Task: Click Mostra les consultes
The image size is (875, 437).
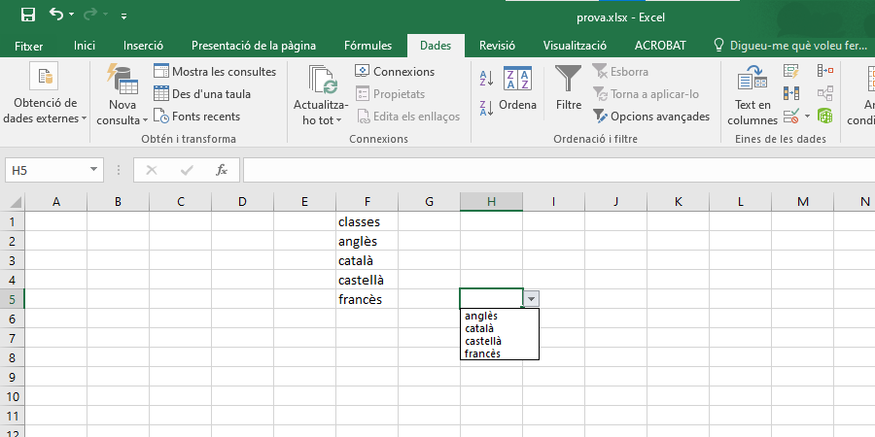Action: (215, 72)
